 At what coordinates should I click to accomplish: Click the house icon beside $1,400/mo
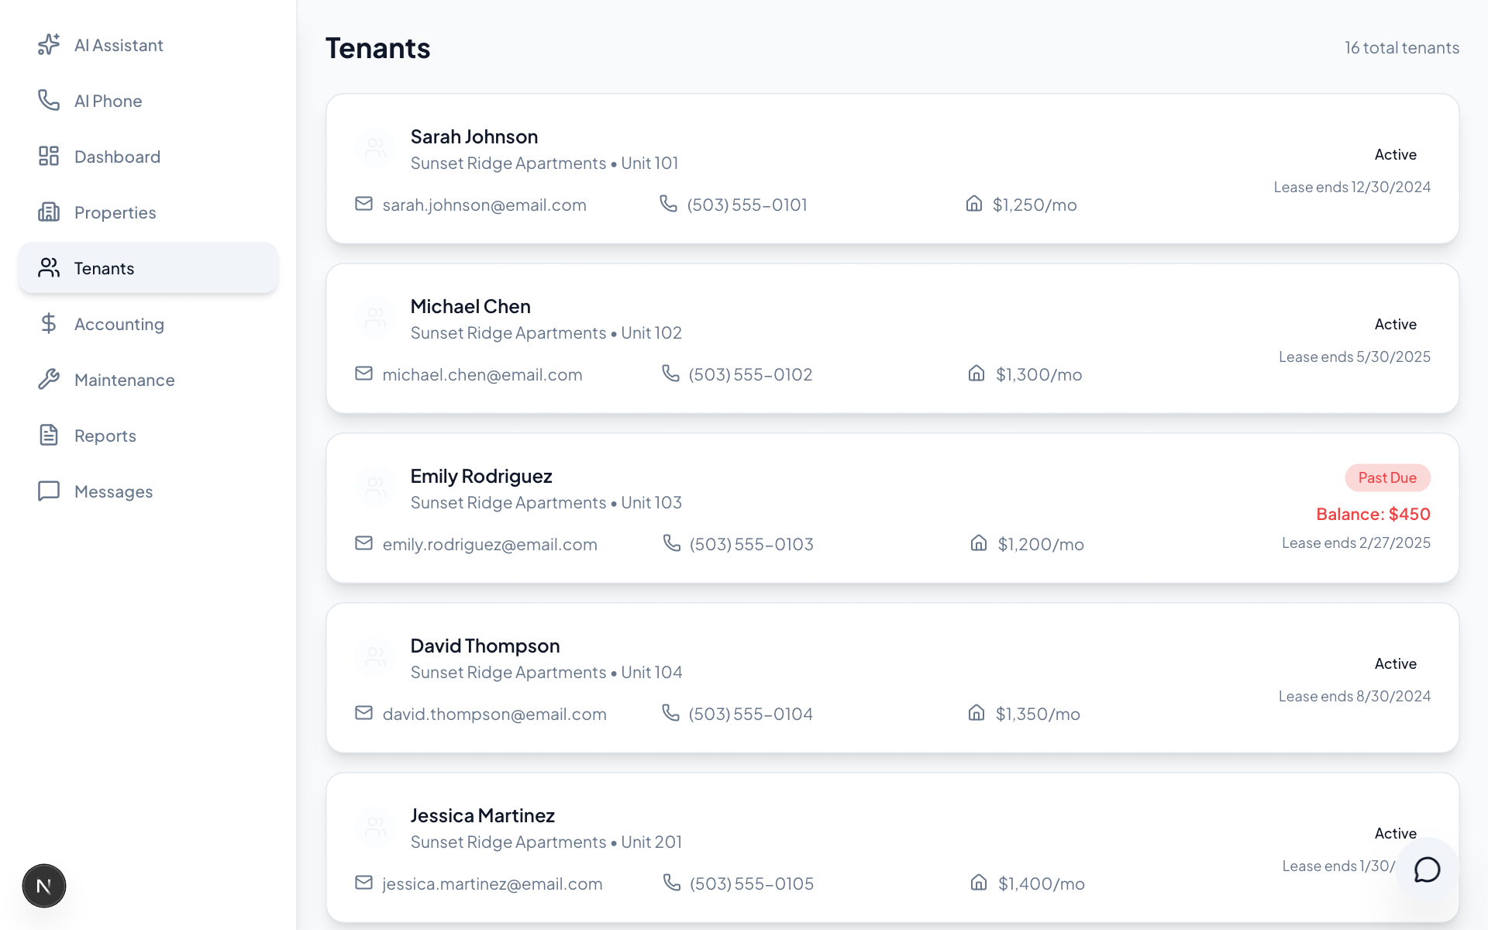pyautogui.click(x=979, y=883)
